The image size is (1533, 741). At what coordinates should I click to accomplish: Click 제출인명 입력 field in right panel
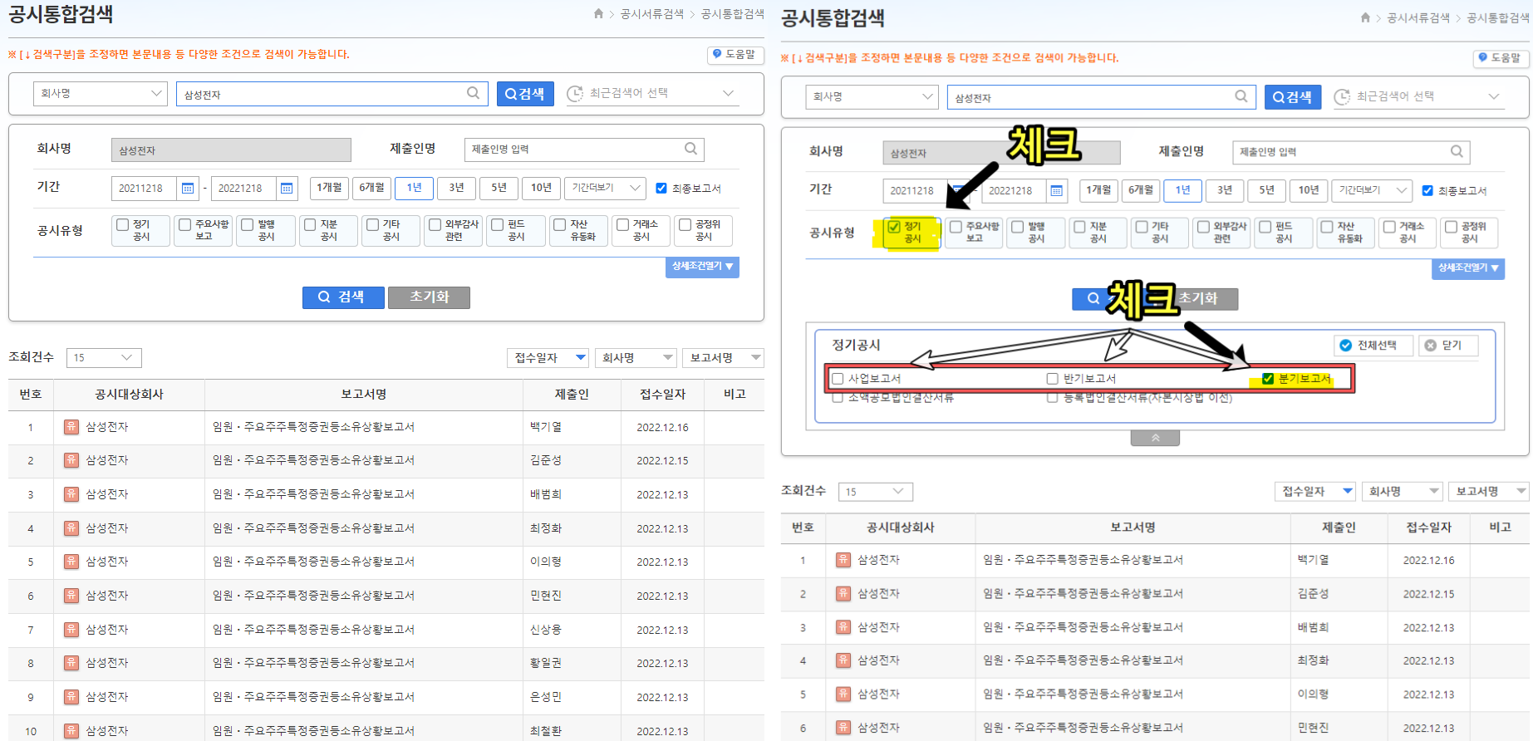pos(1351,151)
